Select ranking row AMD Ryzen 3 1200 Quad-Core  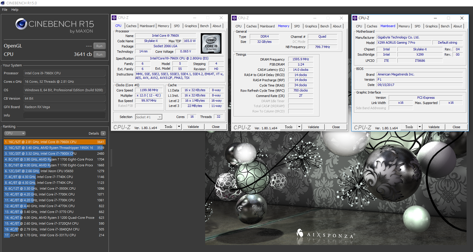tap(55, 218)
